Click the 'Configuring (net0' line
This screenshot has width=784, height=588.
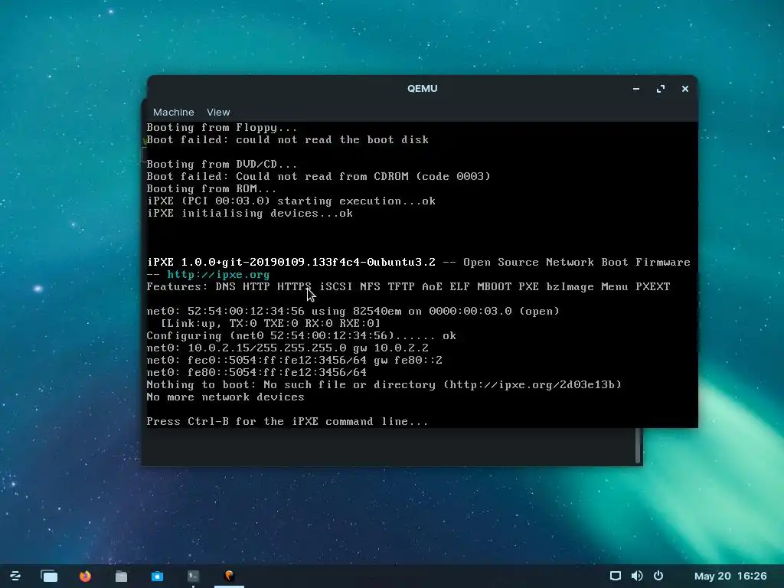click(x=301, y=335)
